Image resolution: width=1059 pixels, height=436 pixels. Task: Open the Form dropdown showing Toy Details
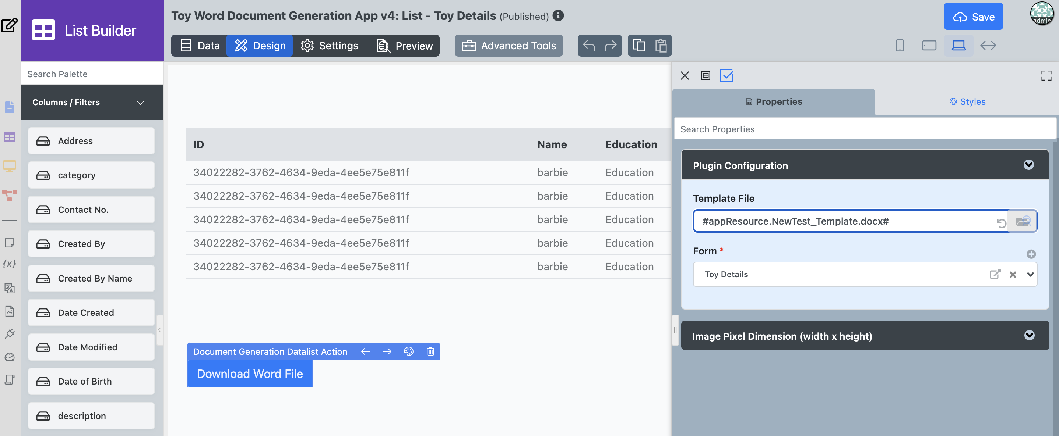click(1030, 274)
